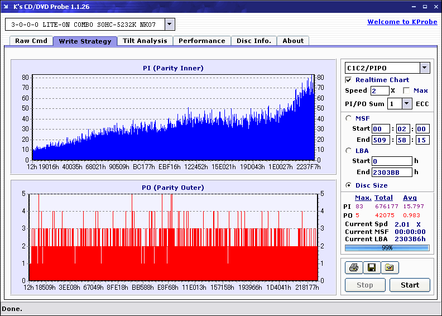Click the LBA End input field

coord(391,172)
